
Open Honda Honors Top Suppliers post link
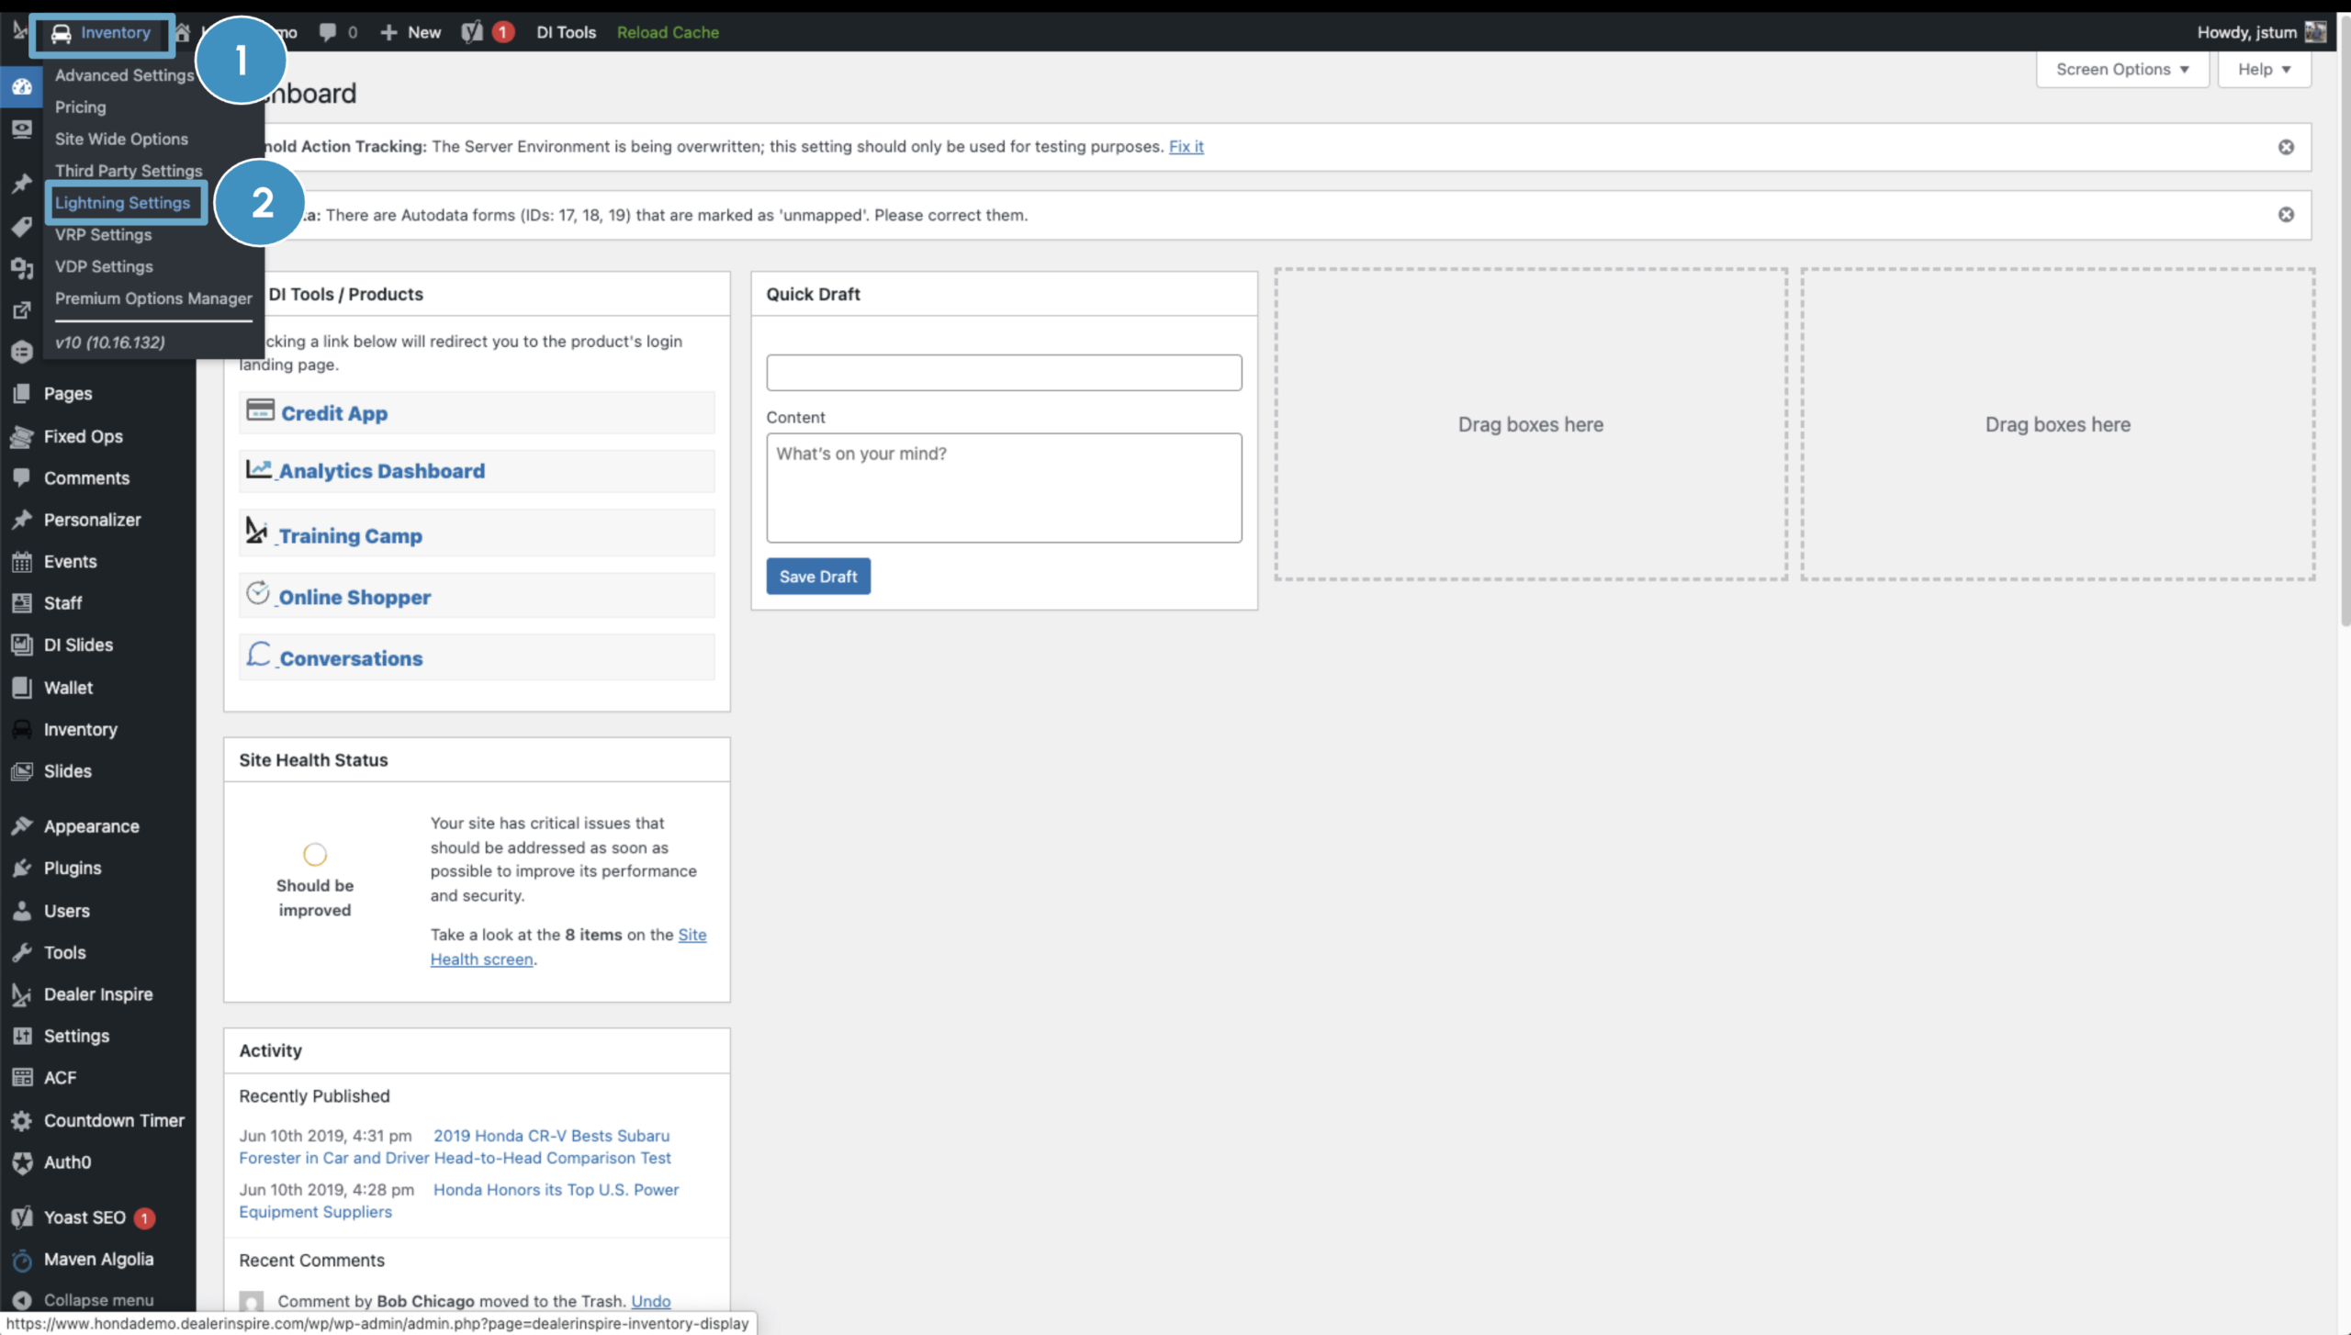tap(459, 1200)
